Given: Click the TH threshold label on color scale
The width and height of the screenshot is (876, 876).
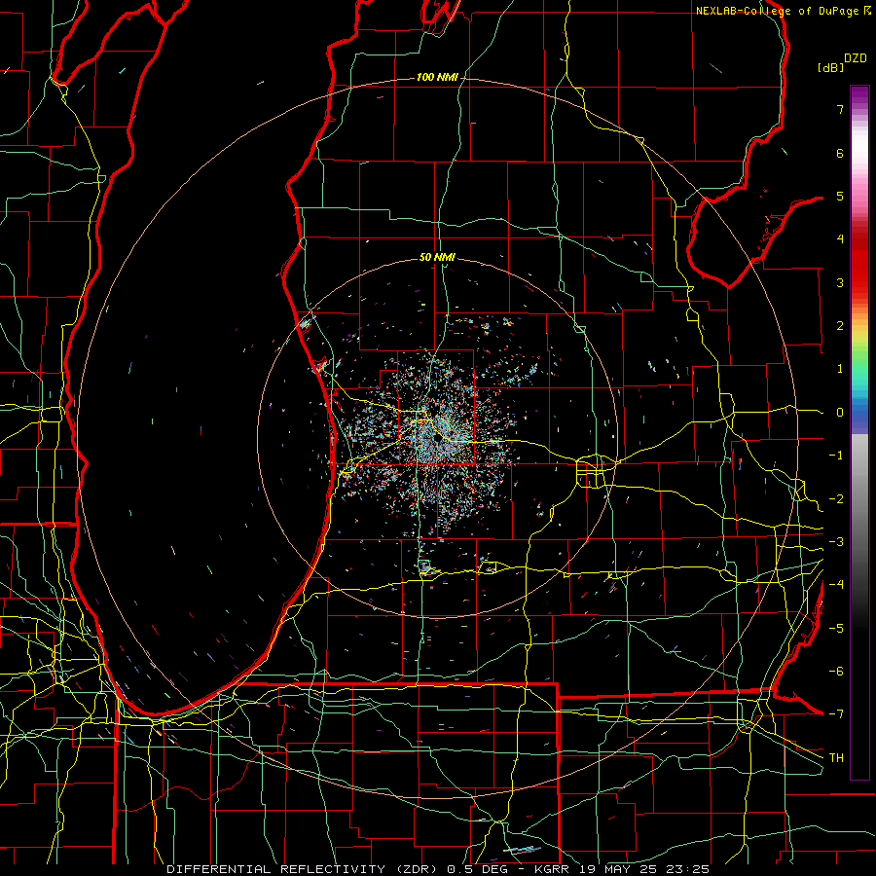Looking at the screenshot, I should [x=836, y=757].
